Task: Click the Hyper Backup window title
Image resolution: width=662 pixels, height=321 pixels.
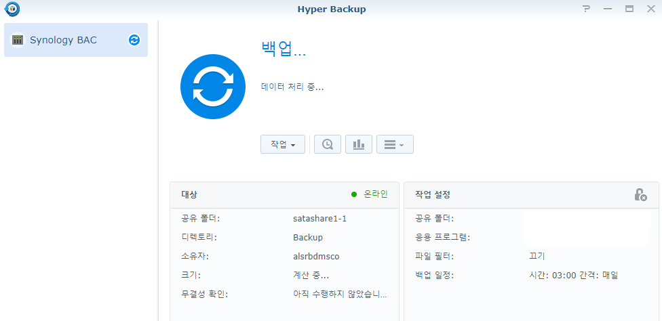Action: pyautogui.click(x=332, y=9)
